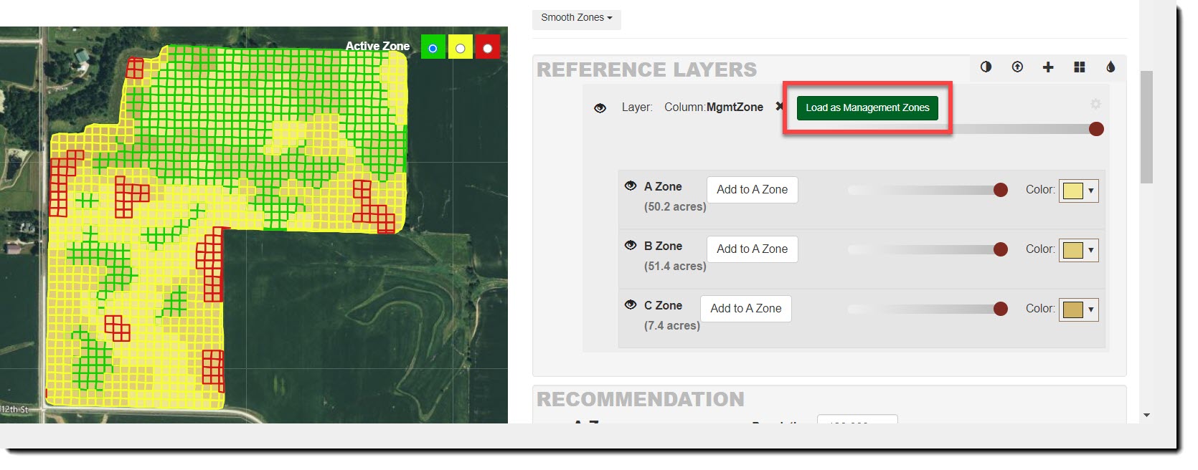Click Add to A Zone for C Zone
Image resolution: width=1198 pixels, height=470 pixels.
[x=745, y=309]
